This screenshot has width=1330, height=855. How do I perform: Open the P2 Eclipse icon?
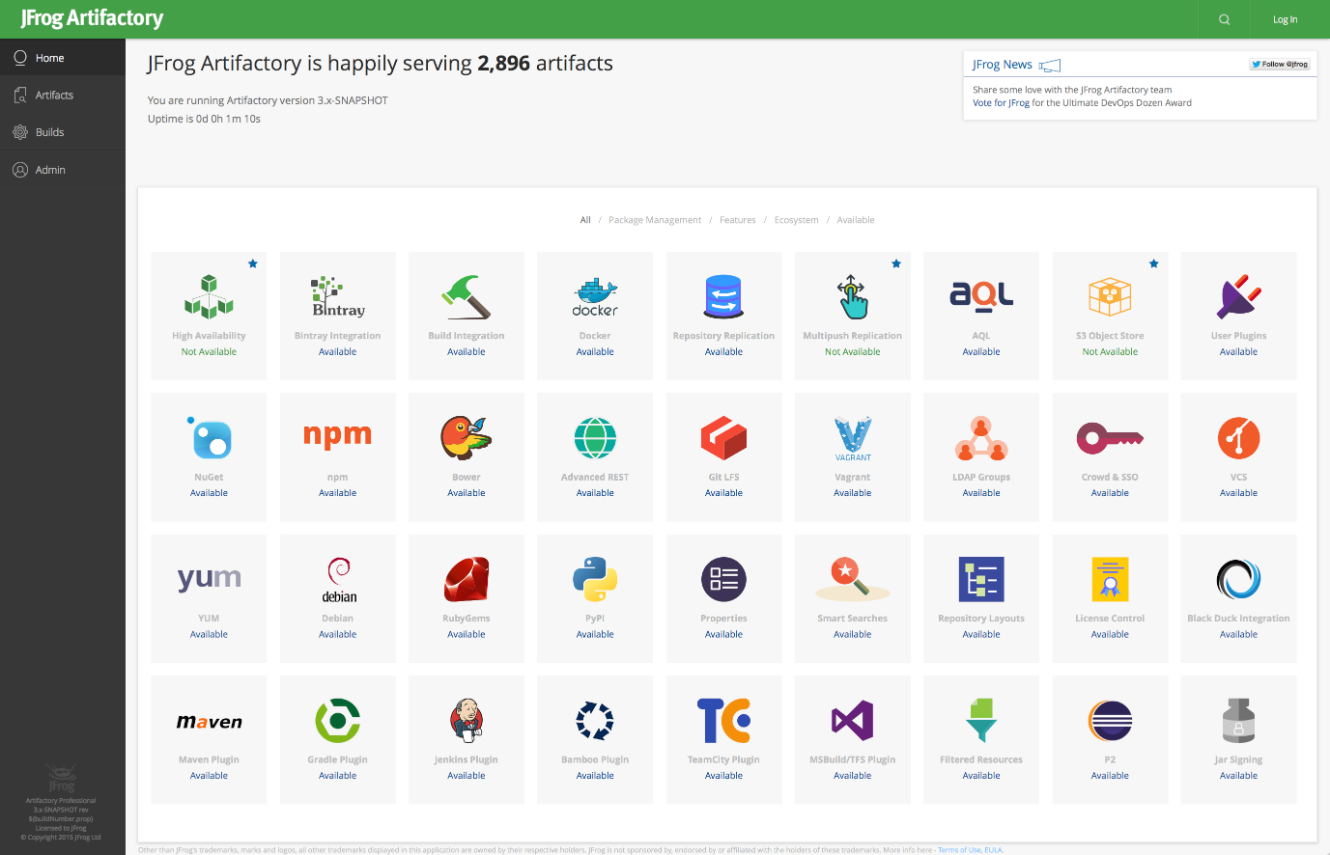pos(1110,720)
